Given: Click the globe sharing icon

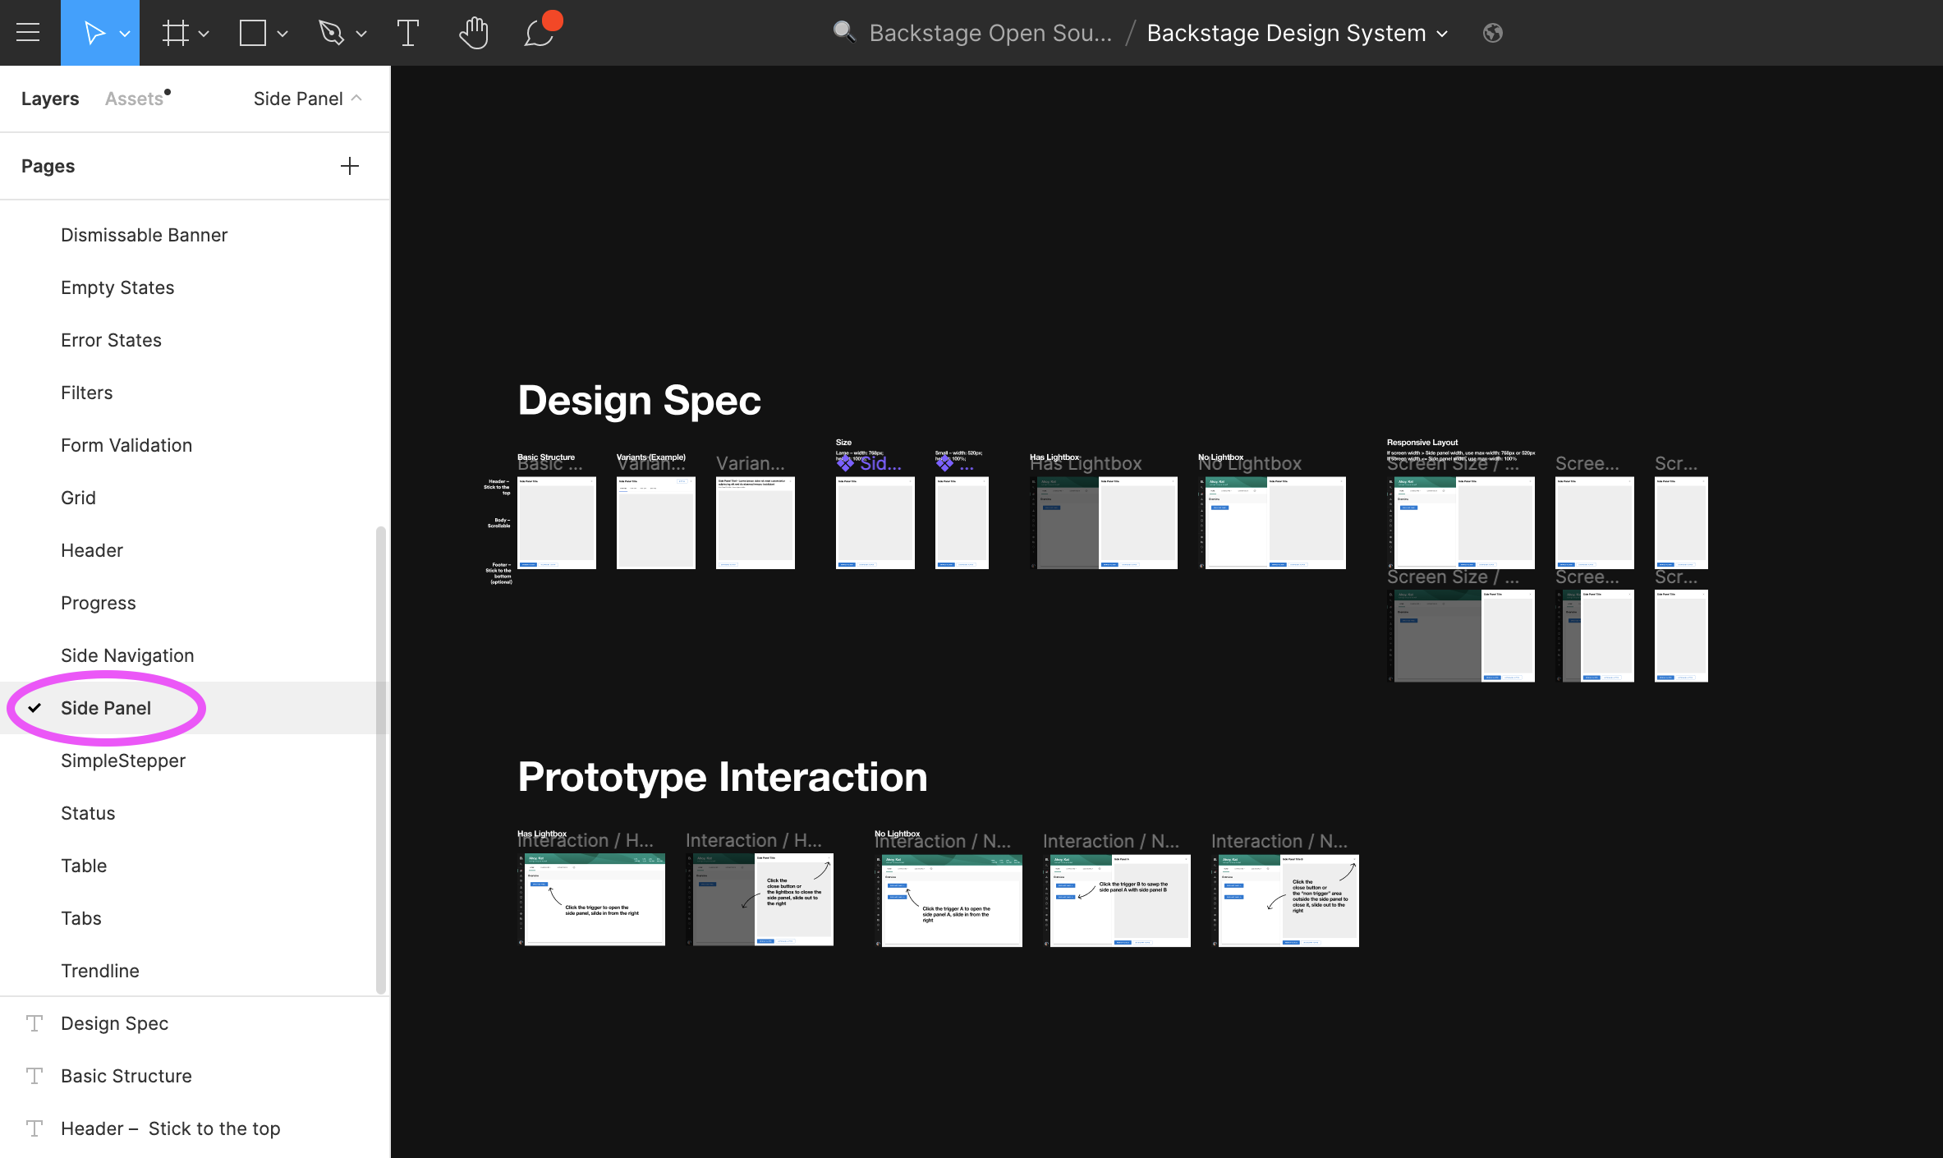Looking at the screenshot, I should point(1492,33).
